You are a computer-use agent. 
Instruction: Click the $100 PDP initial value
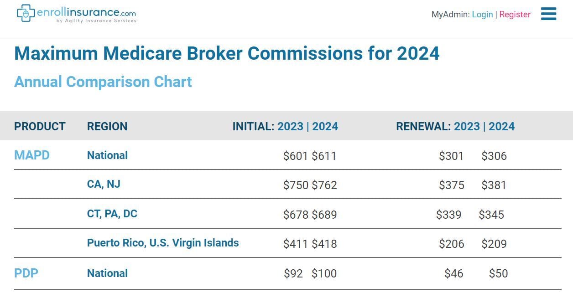click(x=324, y=273)
